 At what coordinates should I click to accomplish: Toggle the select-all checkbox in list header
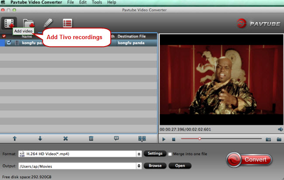[x=3, y=36]
